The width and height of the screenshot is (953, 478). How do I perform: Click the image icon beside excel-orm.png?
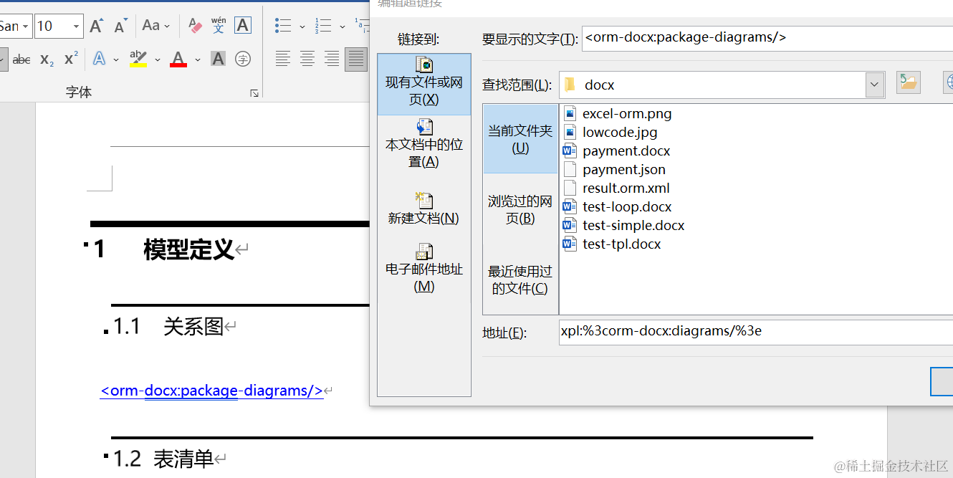tap(570, 113)
